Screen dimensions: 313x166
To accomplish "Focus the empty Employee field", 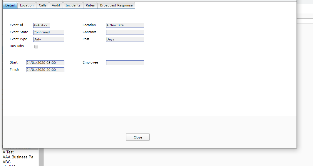I will tap(125, 63).
